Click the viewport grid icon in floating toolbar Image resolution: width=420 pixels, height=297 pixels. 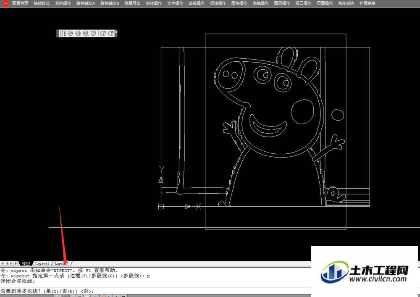[63, 33]
